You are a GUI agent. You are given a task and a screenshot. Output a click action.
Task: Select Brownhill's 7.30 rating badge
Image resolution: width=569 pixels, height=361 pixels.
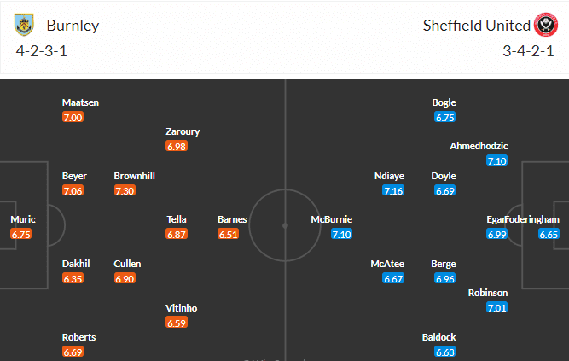pyautogui.click(x=125, y=190)
